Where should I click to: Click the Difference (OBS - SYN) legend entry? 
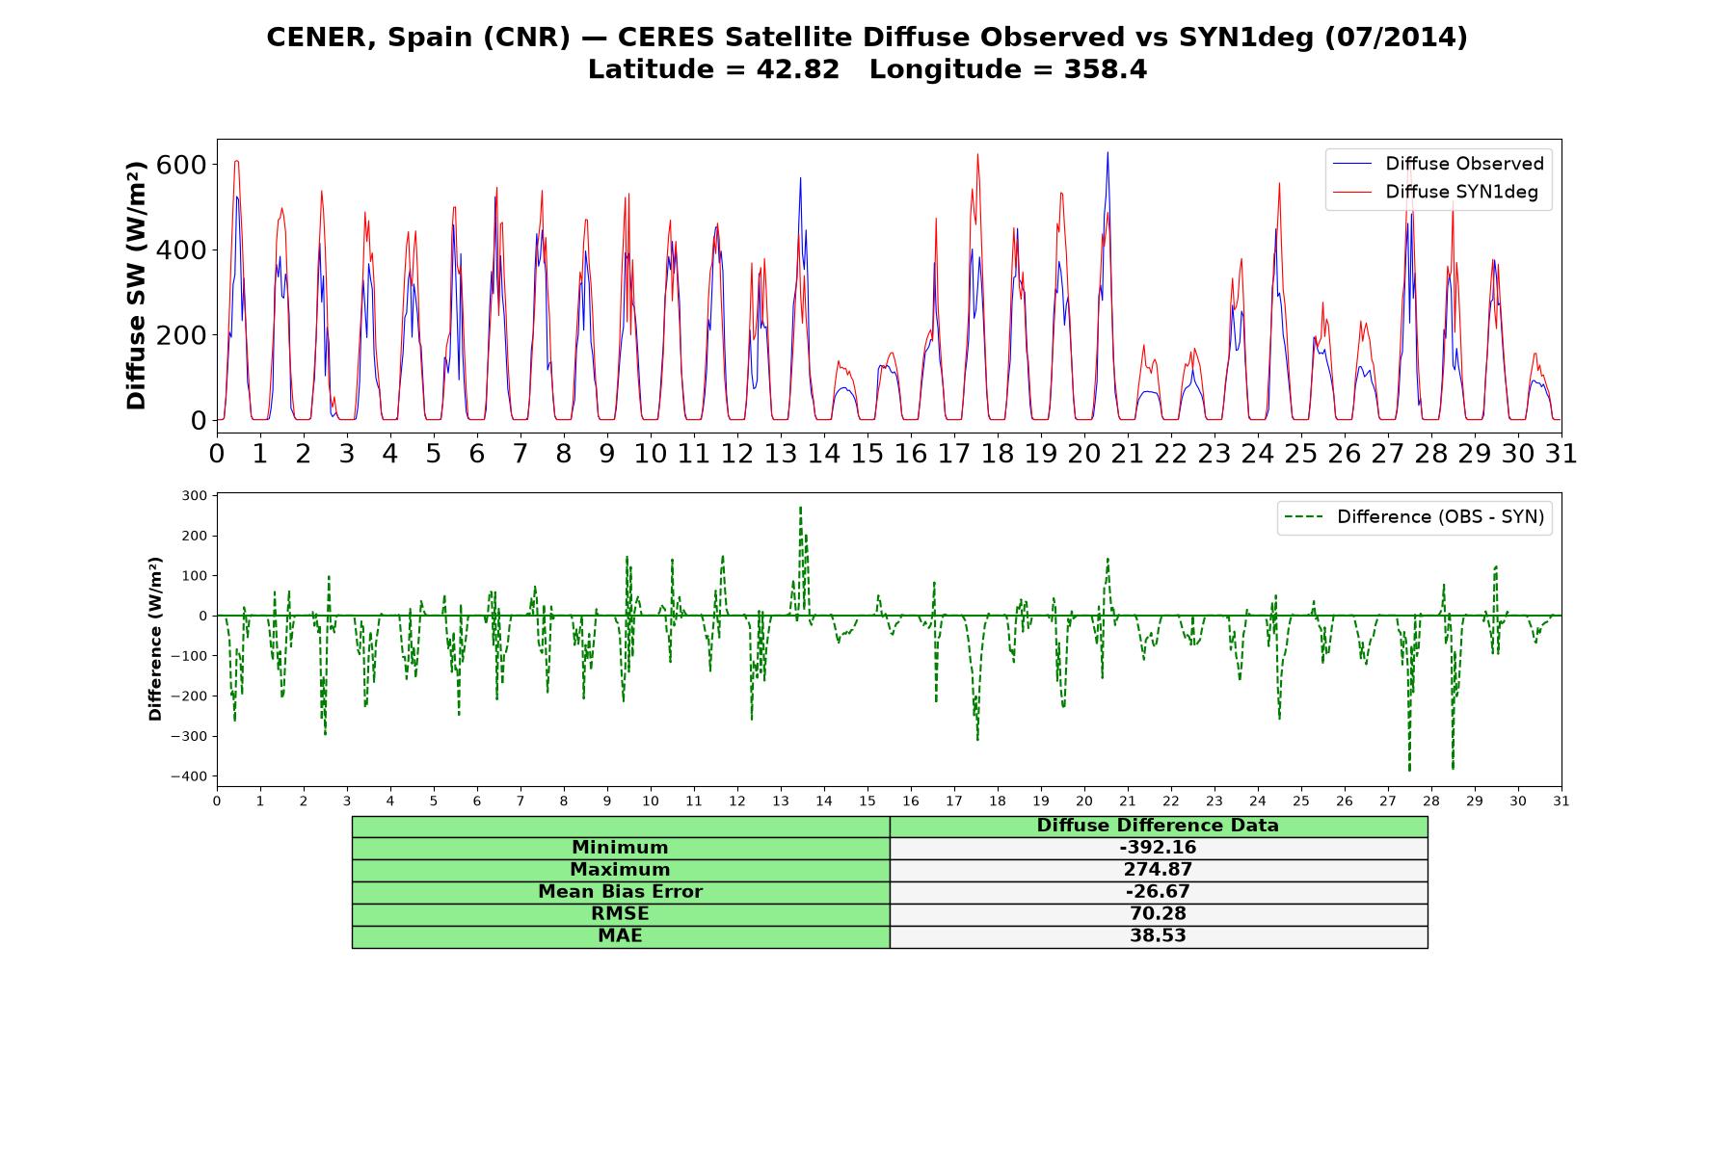(x=1415, y=517)
